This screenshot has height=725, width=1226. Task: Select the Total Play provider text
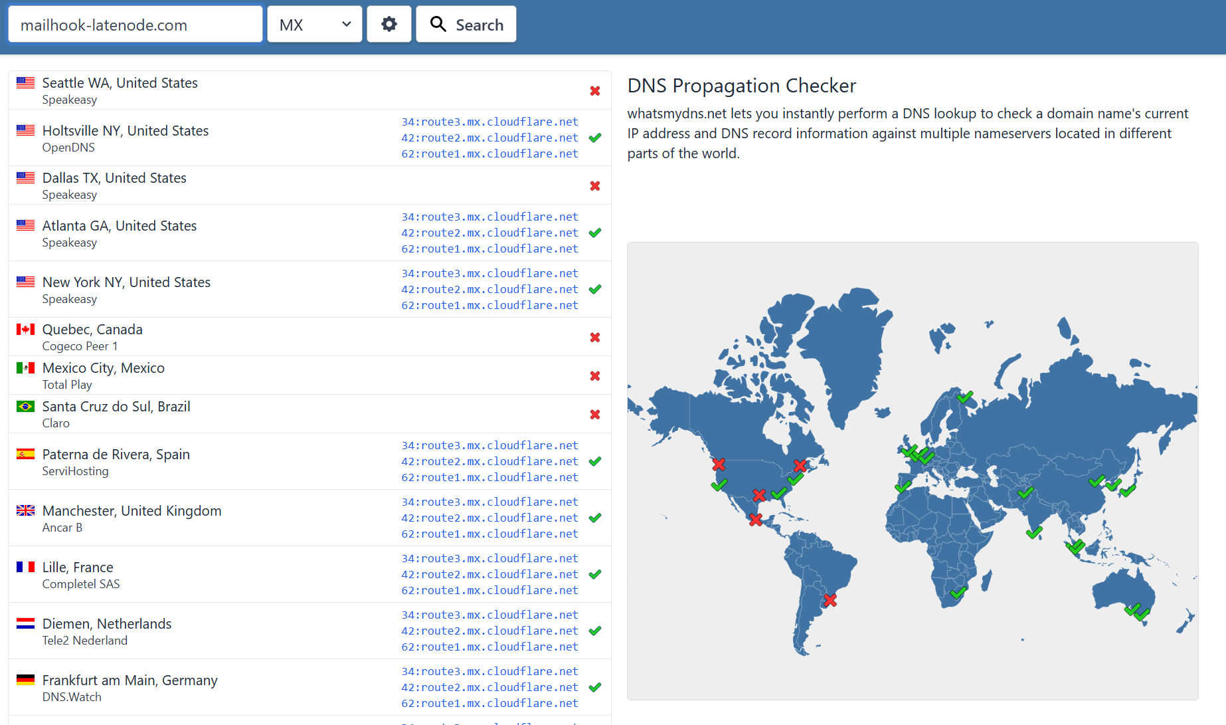(67, 385)
